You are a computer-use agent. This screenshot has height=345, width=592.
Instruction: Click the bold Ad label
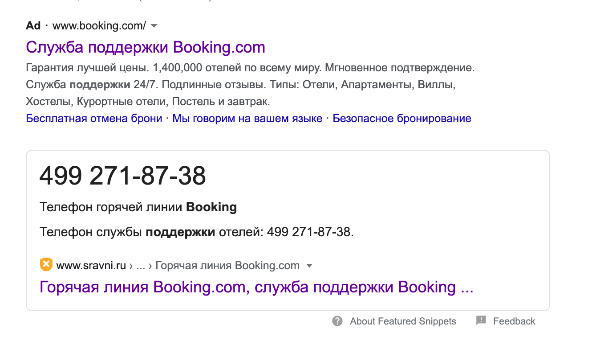[x=33, y=26]
